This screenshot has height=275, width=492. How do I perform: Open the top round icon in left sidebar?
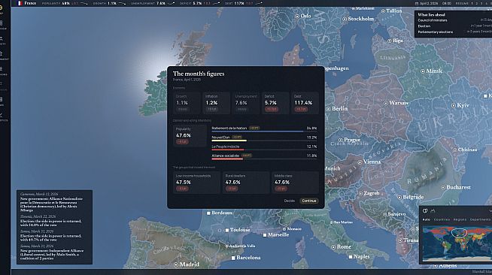(x=1, y=8)
